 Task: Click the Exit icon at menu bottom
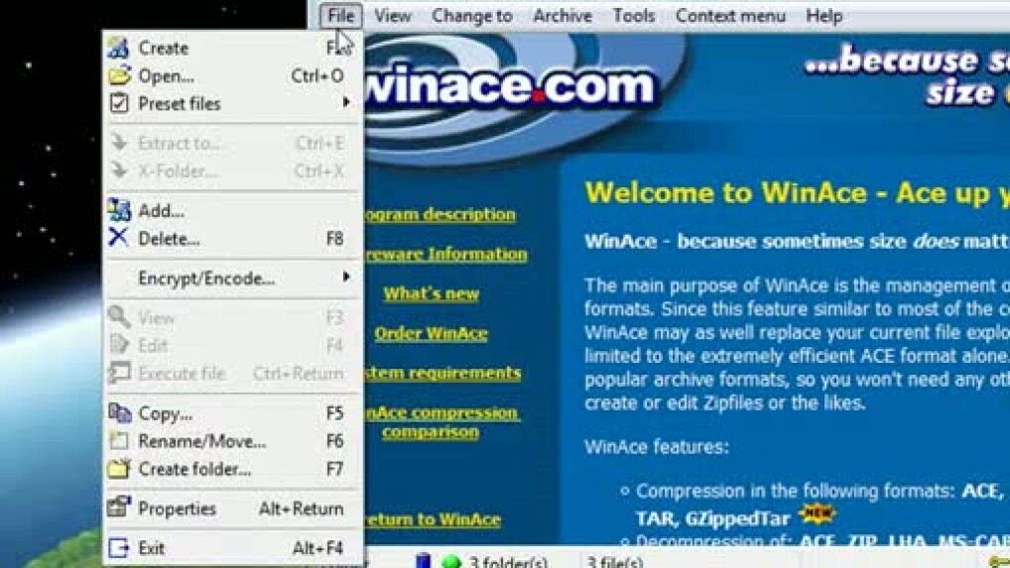click(119, 547)
